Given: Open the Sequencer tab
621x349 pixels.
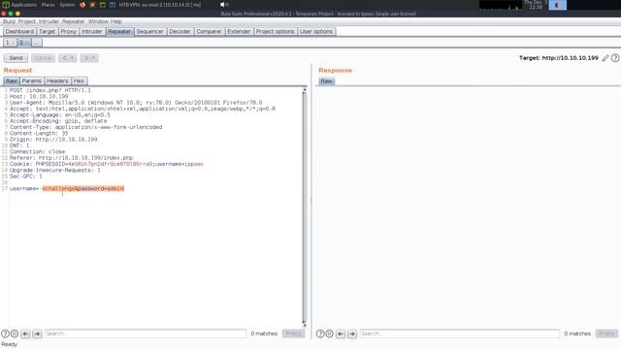Looking at the screenshot, I should pyautogui.click(x=149, y=31).
